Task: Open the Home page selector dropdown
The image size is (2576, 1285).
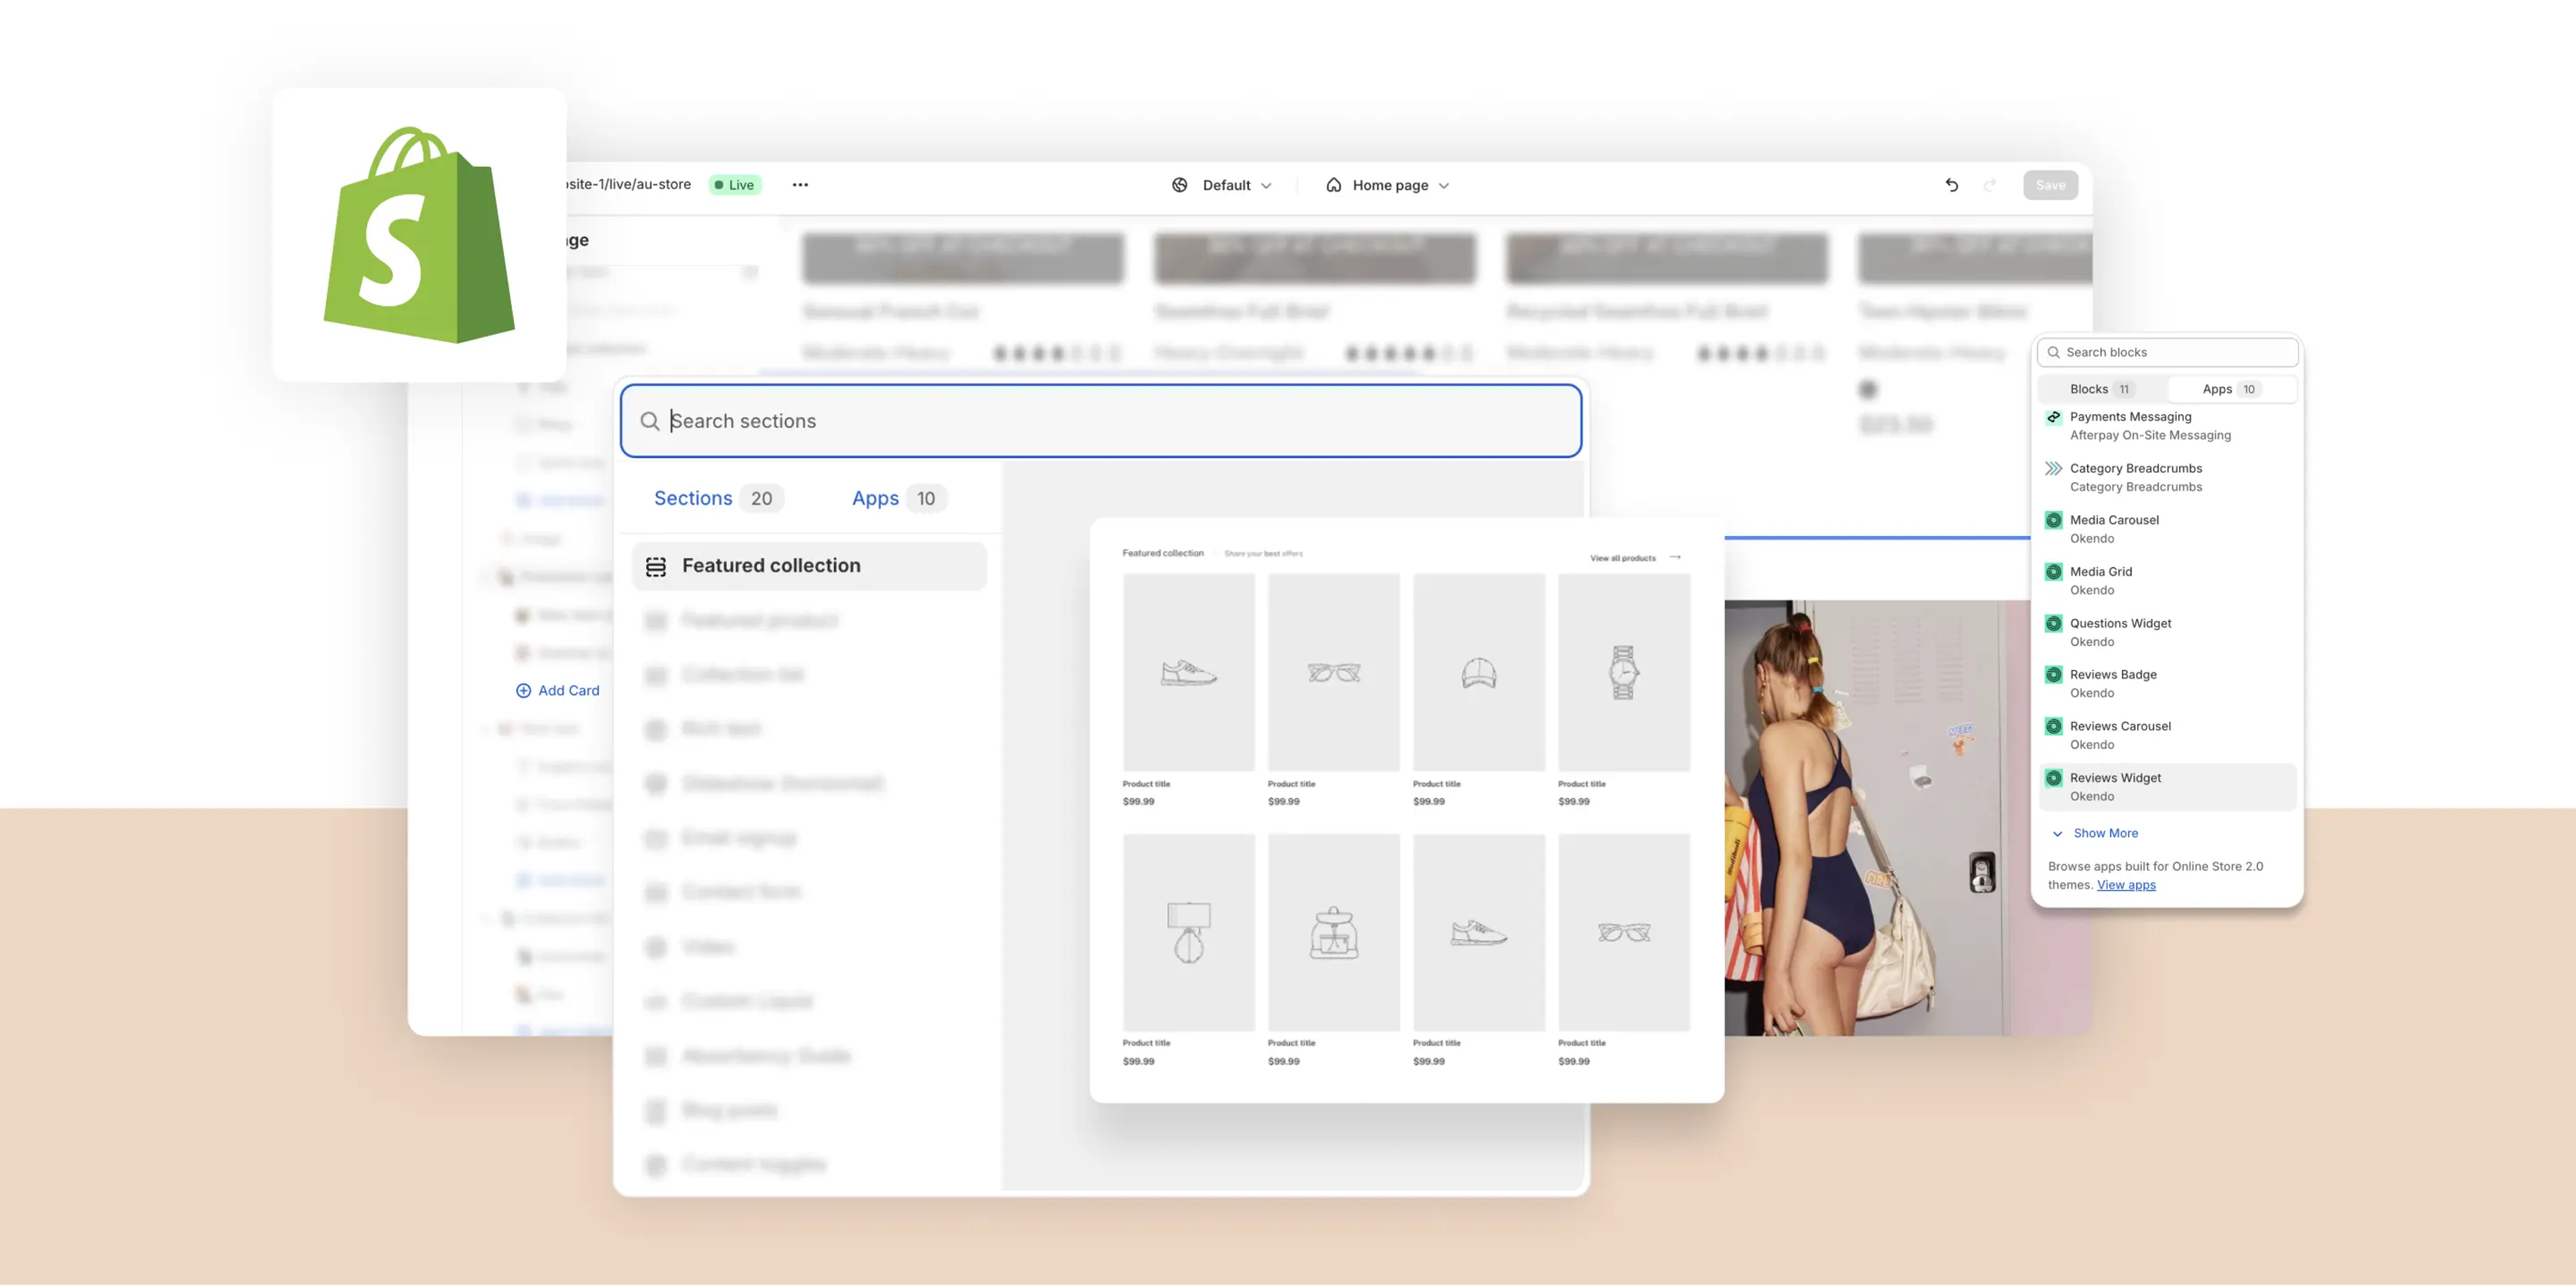Action: pos(1388,185)
